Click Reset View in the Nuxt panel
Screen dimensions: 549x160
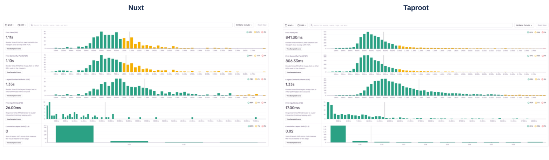pos(262,25)
